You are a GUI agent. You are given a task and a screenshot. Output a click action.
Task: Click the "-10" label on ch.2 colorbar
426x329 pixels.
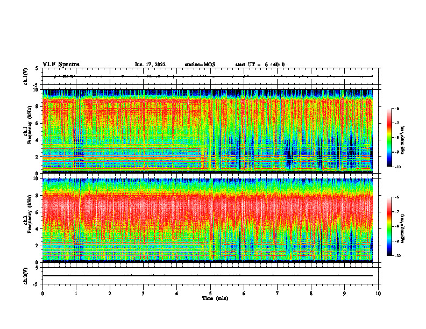pyautogui.click(x=397, y=256)
